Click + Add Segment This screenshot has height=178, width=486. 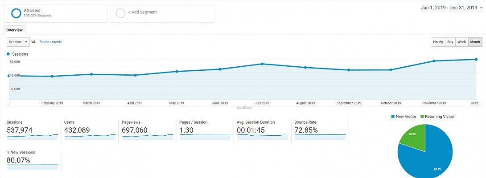142,12
